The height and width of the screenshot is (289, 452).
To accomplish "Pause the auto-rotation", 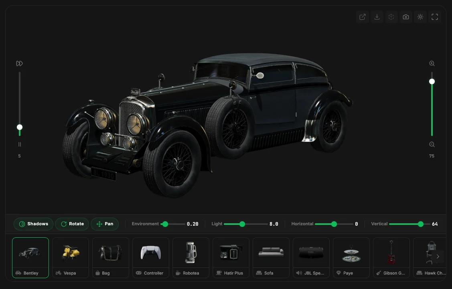I will (x=20, y=144).
